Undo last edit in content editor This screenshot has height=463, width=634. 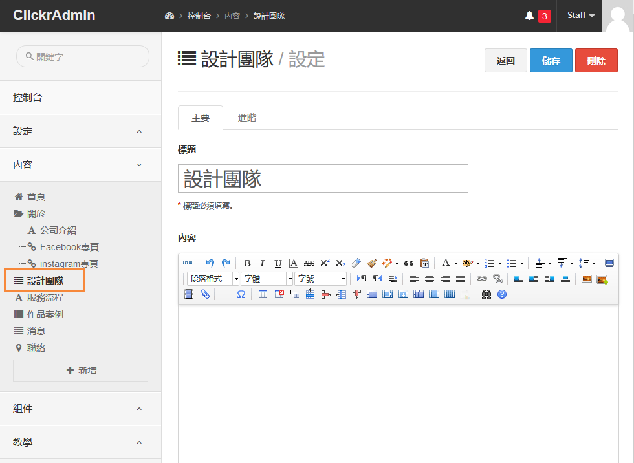(x=210, y=263)
